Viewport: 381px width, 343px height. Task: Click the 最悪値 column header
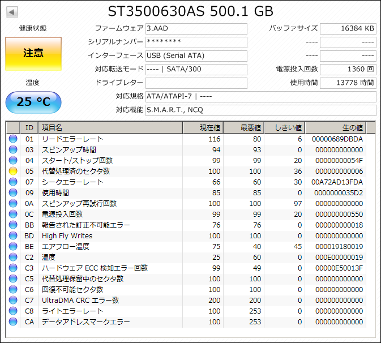pos(243,128)
